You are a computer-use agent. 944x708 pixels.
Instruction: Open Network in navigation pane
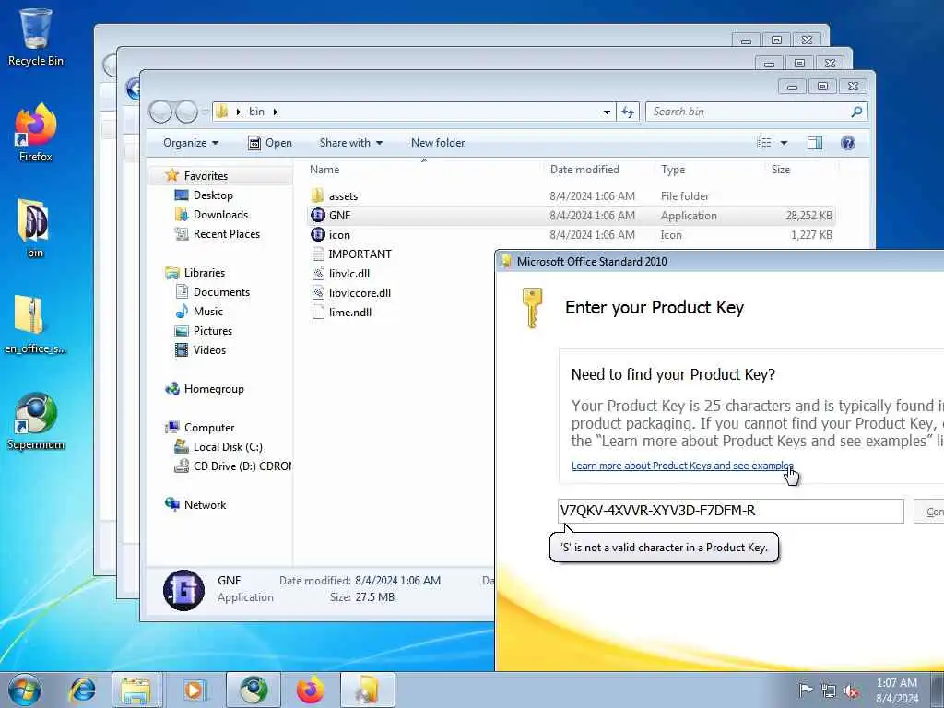205,504
